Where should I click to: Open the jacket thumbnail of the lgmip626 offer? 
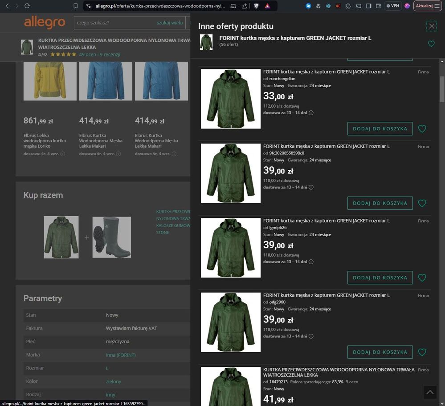[231, 248]
